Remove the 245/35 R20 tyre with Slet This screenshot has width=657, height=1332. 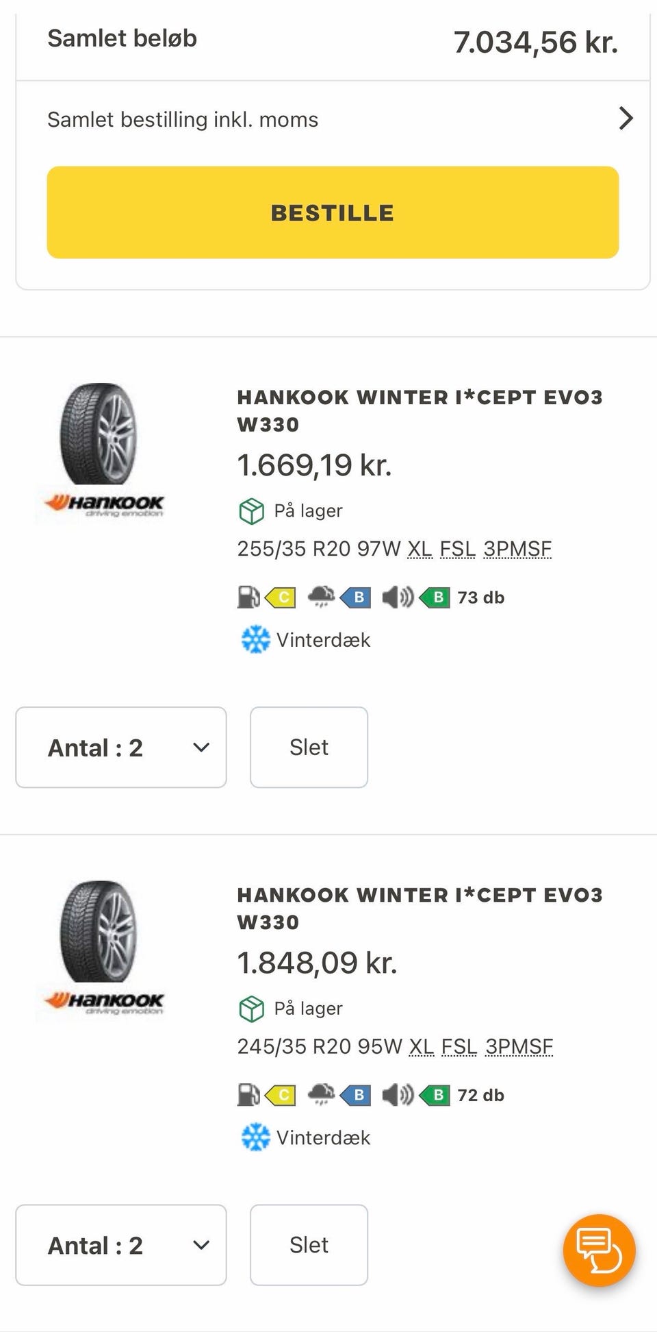[x=309, y=1245]
